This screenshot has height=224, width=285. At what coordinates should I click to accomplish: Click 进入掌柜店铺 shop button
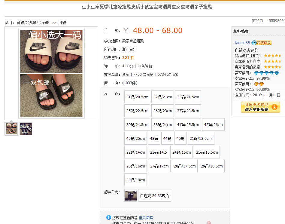tap(260, 107)
